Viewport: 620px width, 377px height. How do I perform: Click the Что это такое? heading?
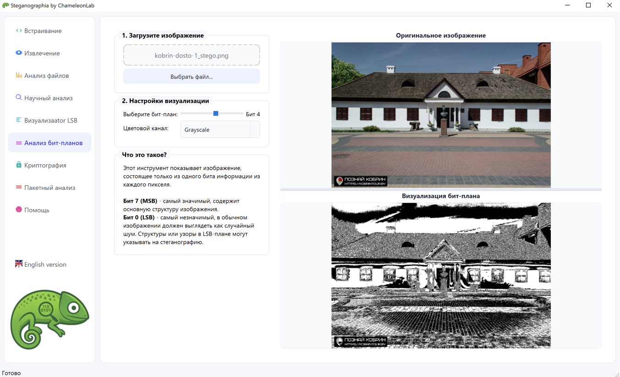(x=144, y=155)
